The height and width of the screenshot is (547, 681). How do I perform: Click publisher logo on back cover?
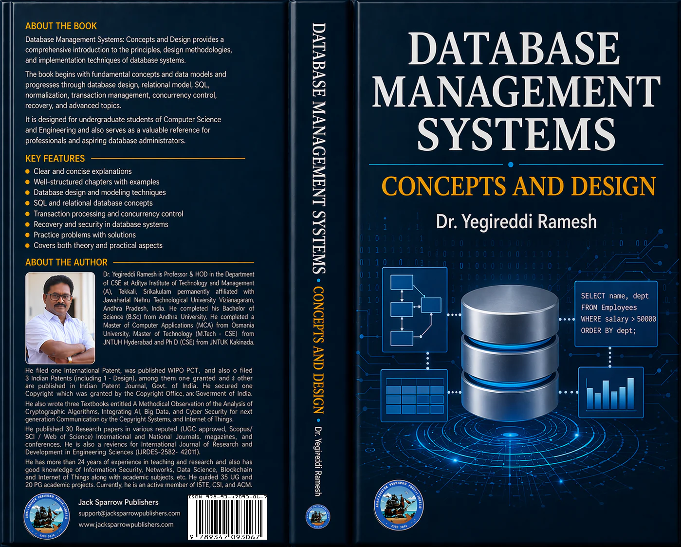47,516
